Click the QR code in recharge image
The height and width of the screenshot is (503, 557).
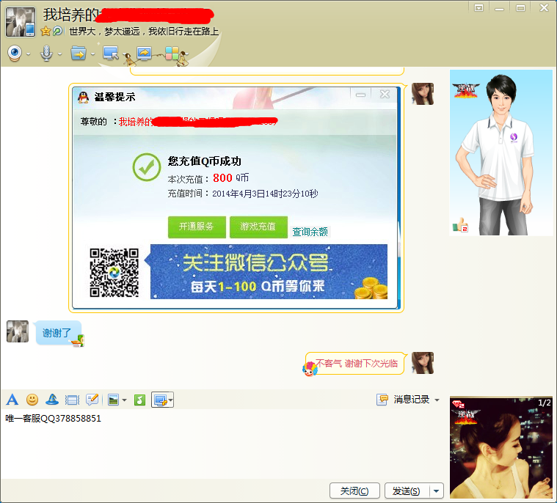[114, 272]
